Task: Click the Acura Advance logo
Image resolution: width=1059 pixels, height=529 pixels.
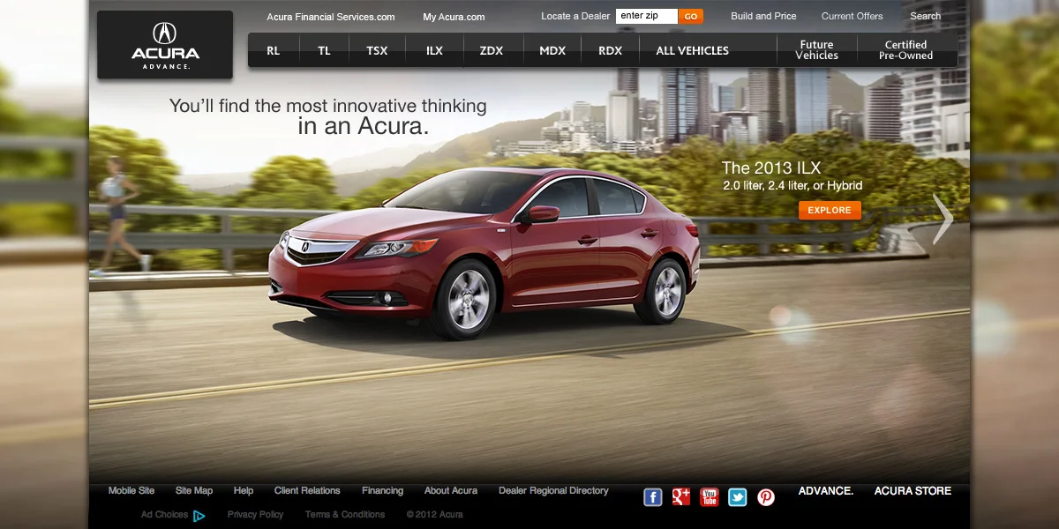Action: click(x=165, y=45)
